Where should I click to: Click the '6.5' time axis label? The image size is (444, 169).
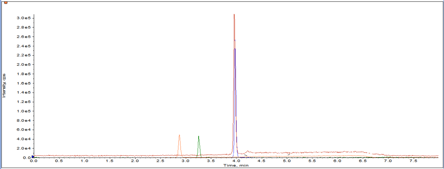[x=363, y=161]
